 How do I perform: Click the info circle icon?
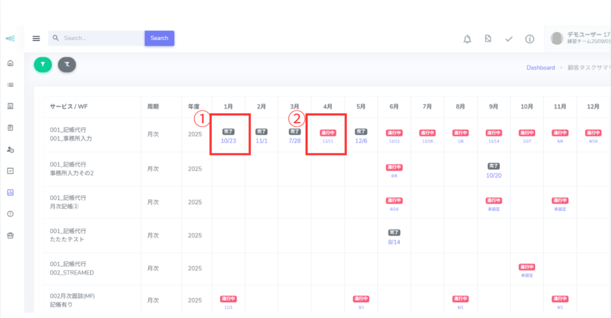(529, 39)
